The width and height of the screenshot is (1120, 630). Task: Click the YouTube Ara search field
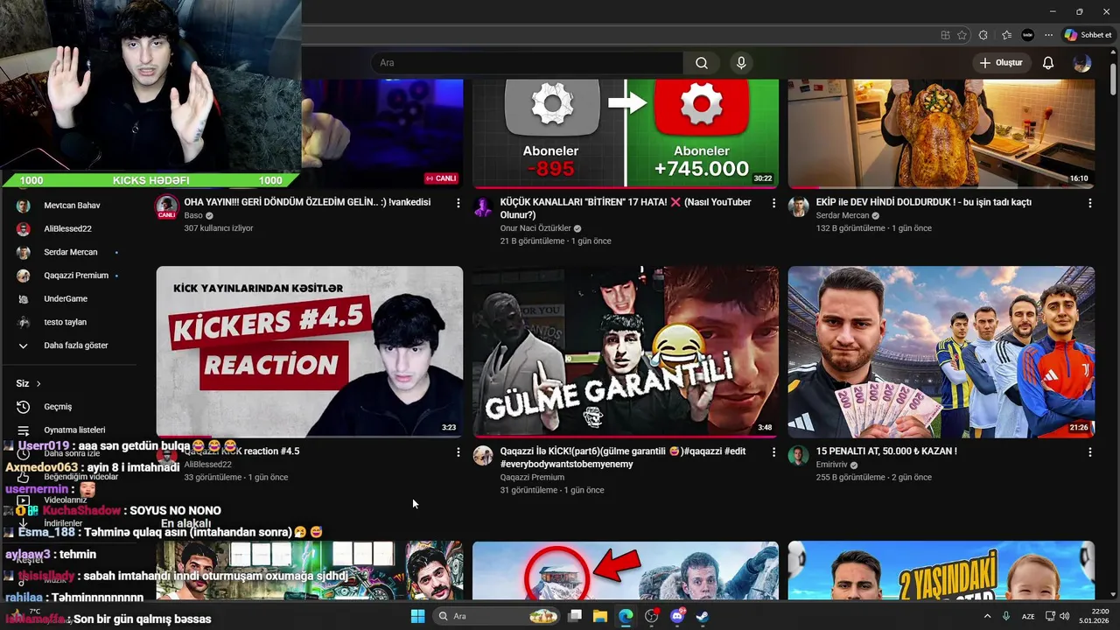(527, 63)
